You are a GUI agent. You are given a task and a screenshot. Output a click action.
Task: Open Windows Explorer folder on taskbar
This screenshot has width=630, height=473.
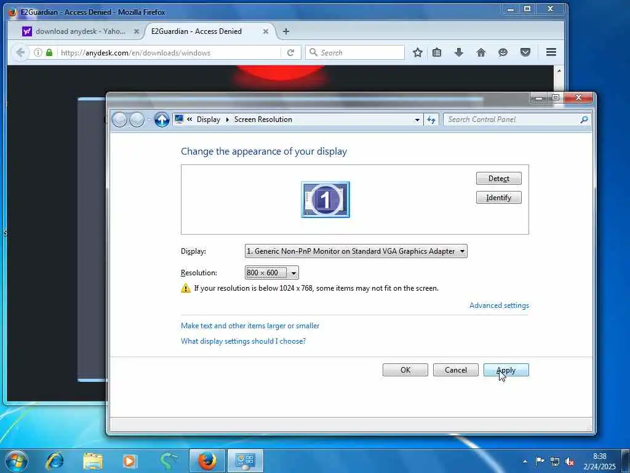(x=93, y=461)
